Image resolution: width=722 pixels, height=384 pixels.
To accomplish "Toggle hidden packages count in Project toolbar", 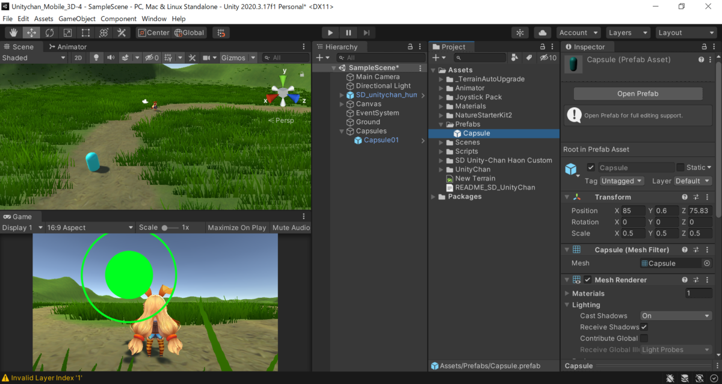I will coord(548,58).
